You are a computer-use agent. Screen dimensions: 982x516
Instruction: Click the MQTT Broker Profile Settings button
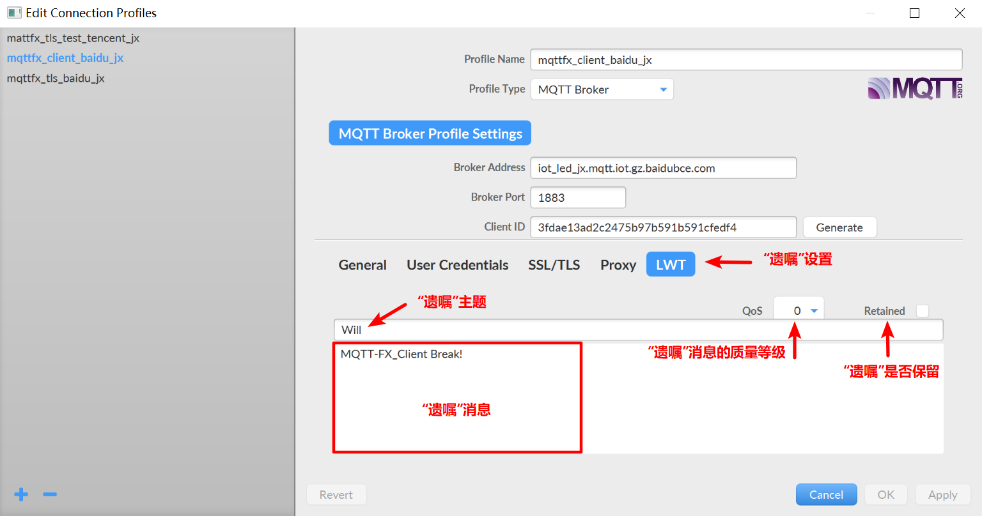pos(430,133)
